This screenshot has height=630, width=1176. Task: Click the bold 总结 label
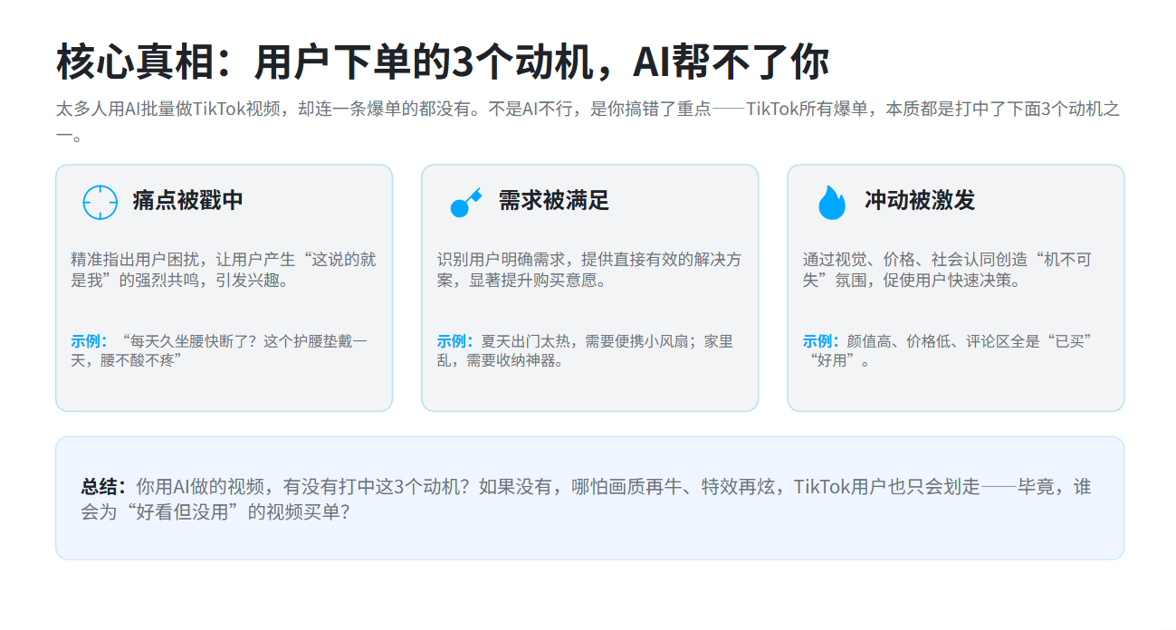100,487
